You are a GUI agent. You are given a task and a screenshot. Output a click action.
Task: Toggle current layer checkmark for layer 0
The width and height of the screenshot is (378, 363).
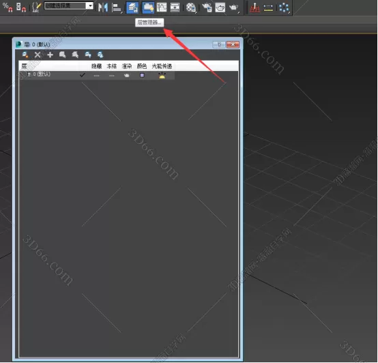(x=82, y=75)
